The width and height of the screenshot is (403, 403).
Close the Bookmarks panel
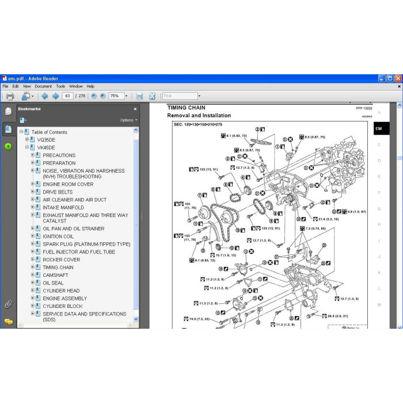[x=135, y=109]
